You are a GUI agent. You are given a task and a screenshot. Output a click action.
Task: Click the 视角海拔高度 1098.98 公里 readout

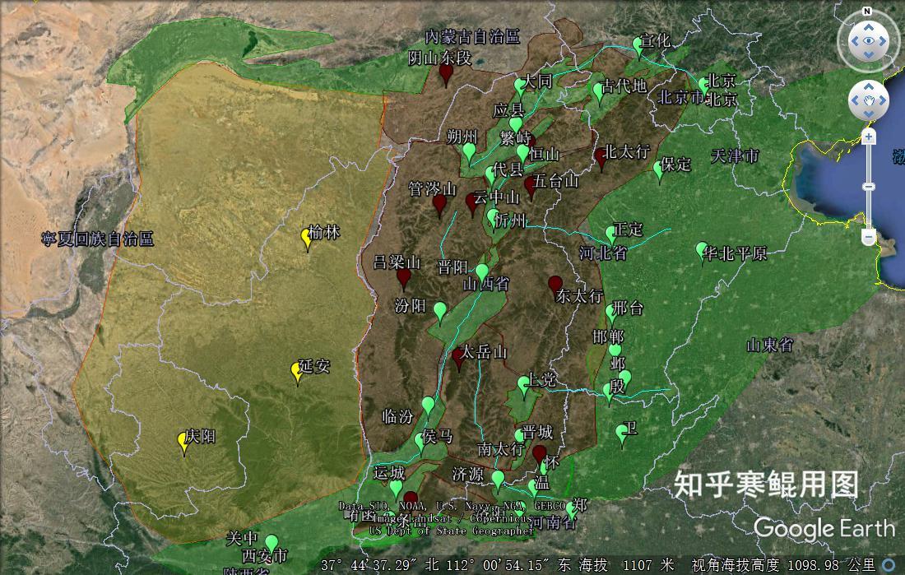(782, 564)
